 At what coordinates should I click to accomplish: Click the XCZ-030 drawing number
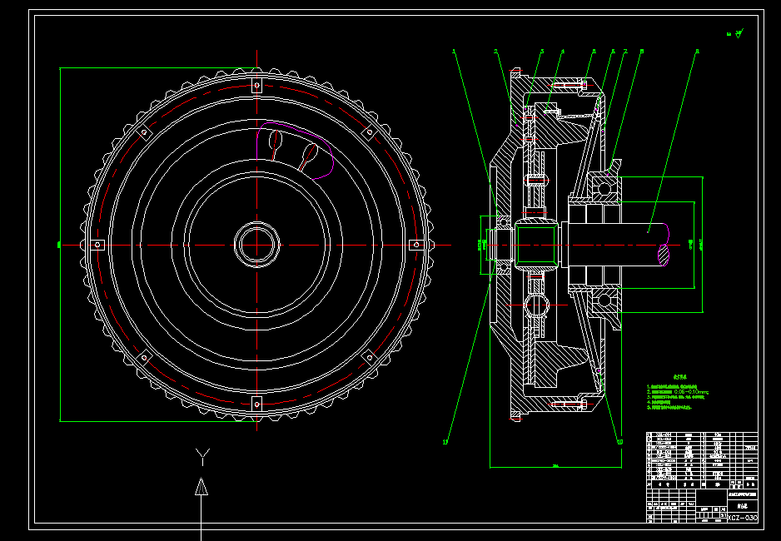[743, 518]
